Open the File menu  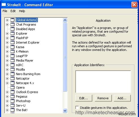[x=5, y=11]
